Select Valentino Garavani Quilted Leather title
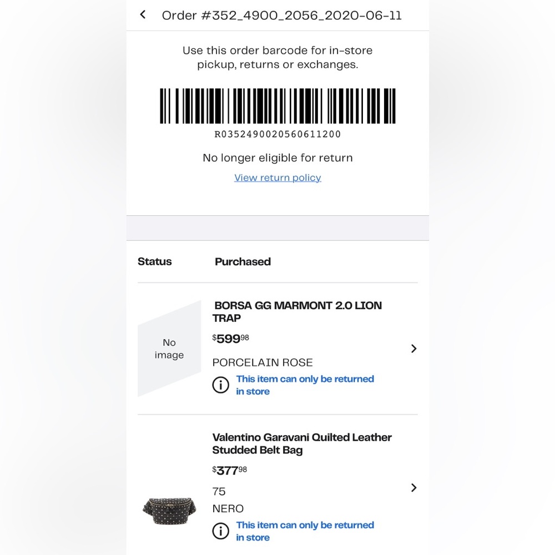Image resolution: width=555 pixels, height=555 pixels. tap(302, 443)
